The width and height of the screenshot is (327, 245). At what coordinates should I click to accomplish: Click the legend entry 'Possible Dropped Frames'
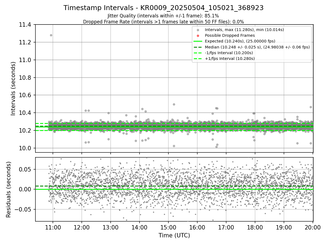coord(230,35)
